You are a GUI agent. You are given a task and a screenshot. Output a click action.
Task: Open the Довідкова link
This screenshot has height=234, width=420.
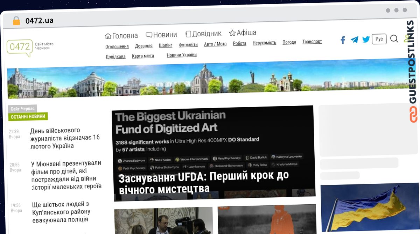click(x=115, y=57)
